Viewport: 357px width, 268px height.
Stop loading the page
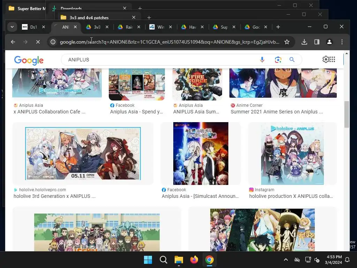click(38, 42)
